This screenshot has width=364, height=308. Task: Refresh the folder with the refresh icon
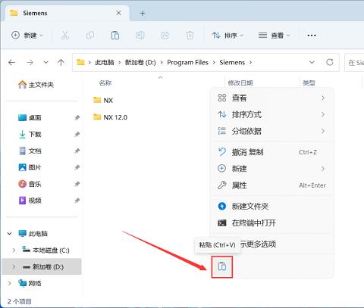tap(330, 62)
